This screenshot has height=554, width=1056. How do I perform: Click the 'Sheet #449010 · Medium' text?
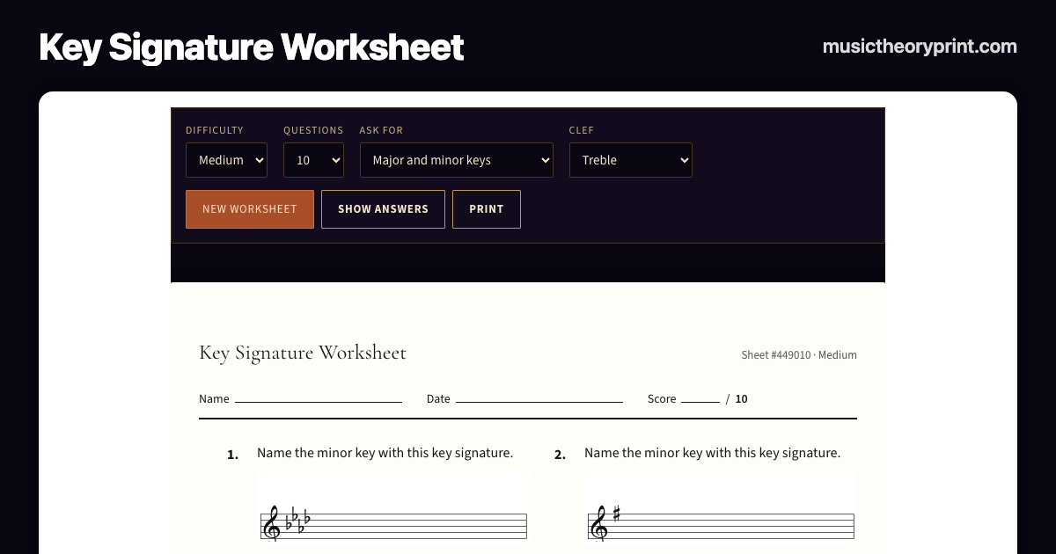tap(799, 355)
